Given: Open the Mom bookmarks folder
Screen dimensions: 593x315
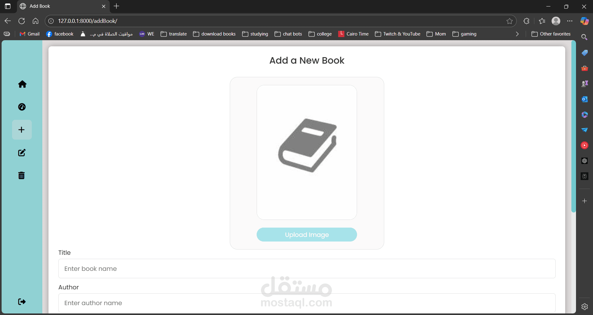Looking at the screenshot, I should pyautogui.click(x=436, y=34).
